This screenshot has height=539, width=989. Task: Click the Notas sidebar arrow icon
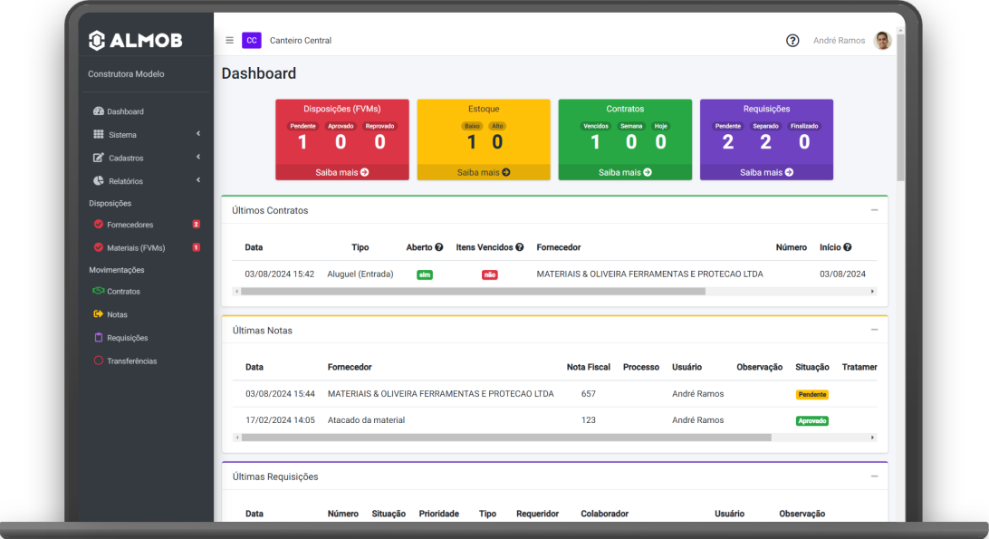point(99,314)
